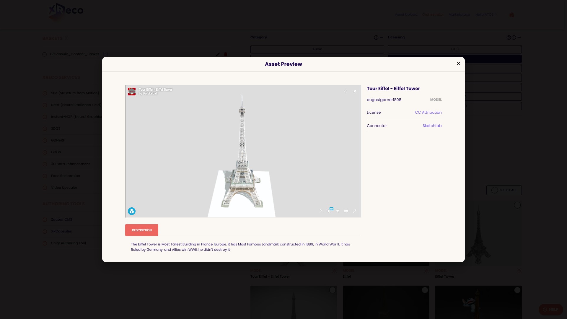567x319 pixels.
Task: Open the Sketchfab connector link
Action: click(x=432, y=126)
